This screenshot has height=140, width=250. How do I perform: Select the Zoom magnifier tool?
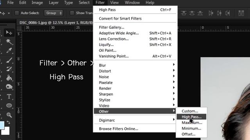click(9, 115)
